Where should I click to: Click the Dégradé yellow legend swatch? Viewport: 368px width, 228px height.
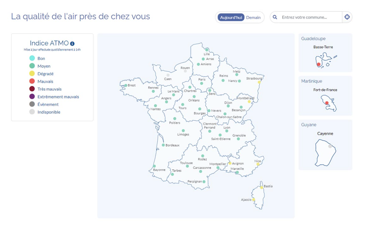point(32,74)
